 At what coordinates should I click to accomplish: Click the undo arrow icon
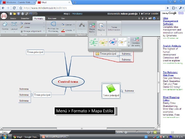(x=31, y=14)
